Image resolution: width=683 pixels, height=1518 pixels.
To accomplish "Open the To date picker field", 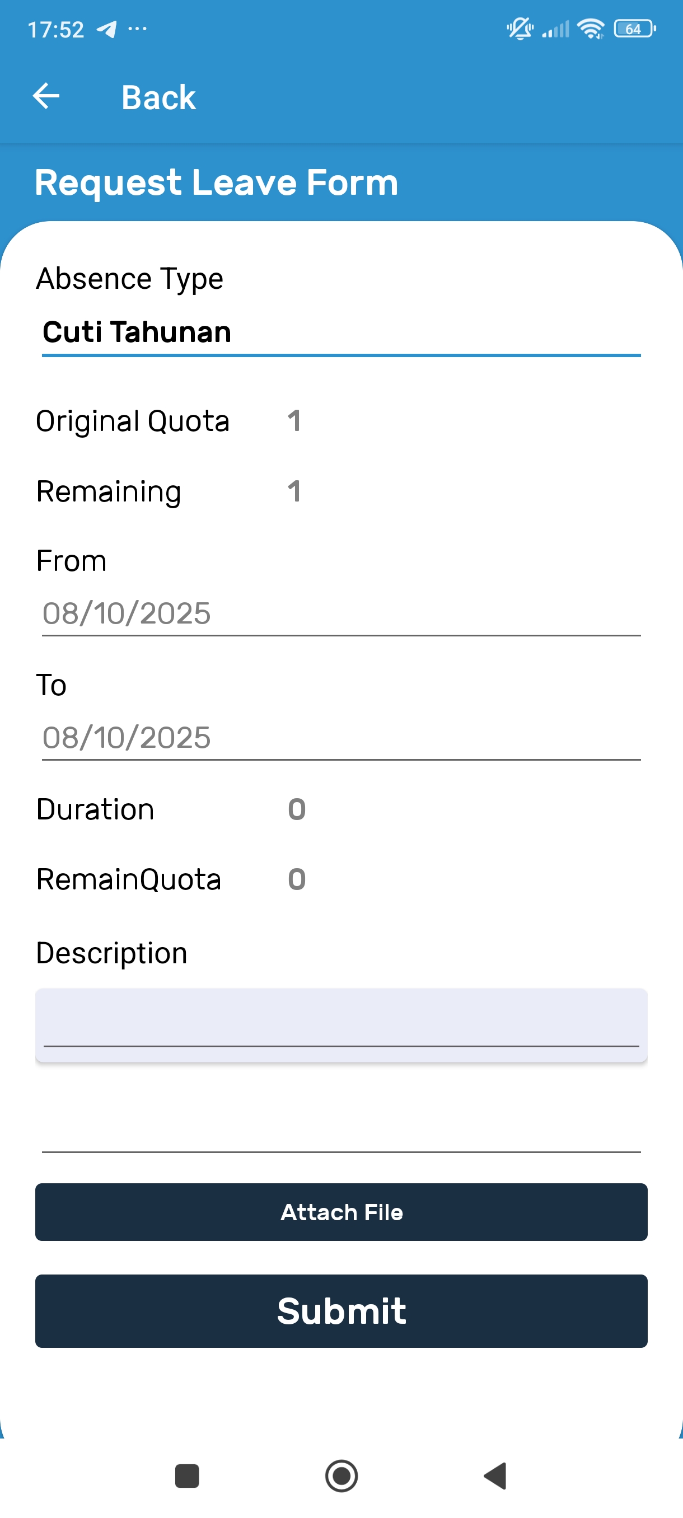I will click(x=340, y=738).
